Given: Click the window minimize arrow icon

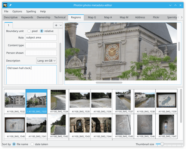Looking at the screenshot, I should (x=170, y=5).
